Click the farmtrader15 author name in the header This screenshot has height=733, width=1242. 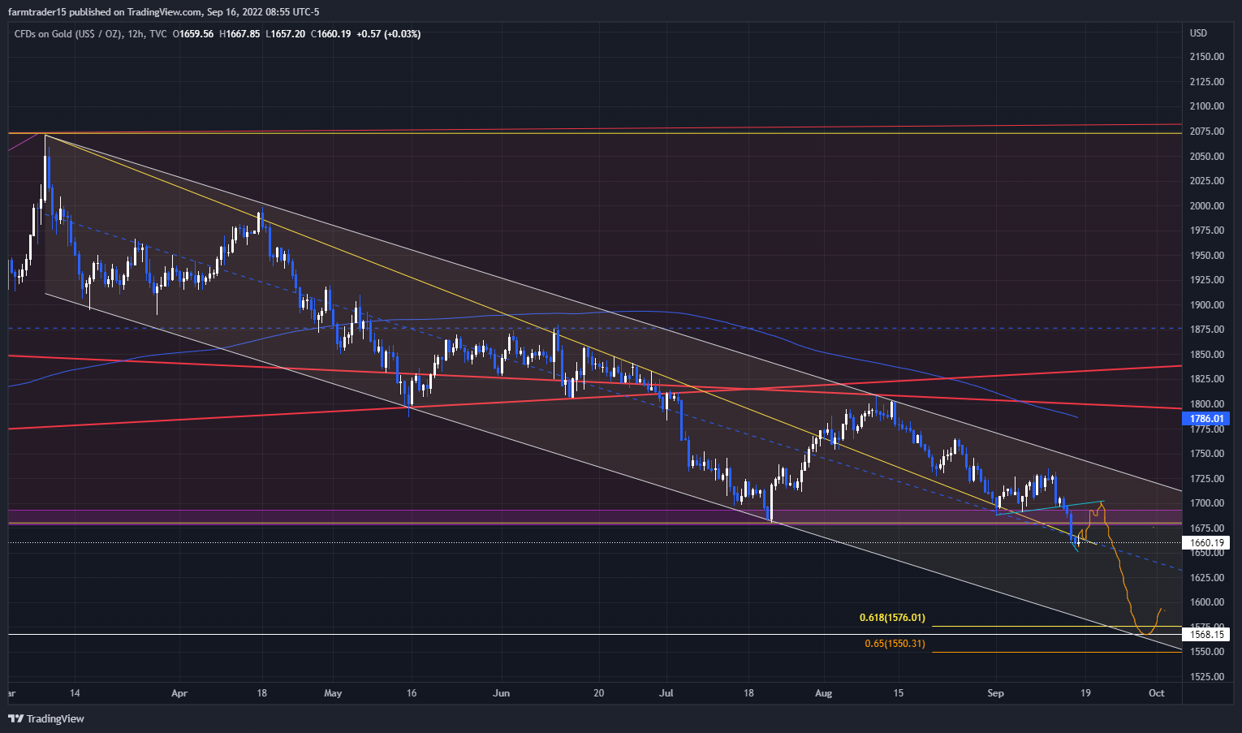(x=37, y=12)
